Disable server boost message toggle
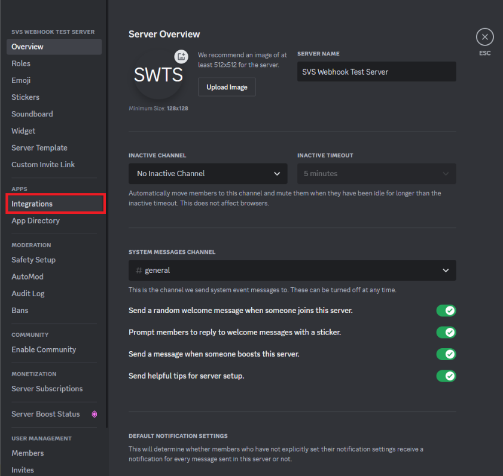Viewport: 503px width, 476px height. pos(446,354)
